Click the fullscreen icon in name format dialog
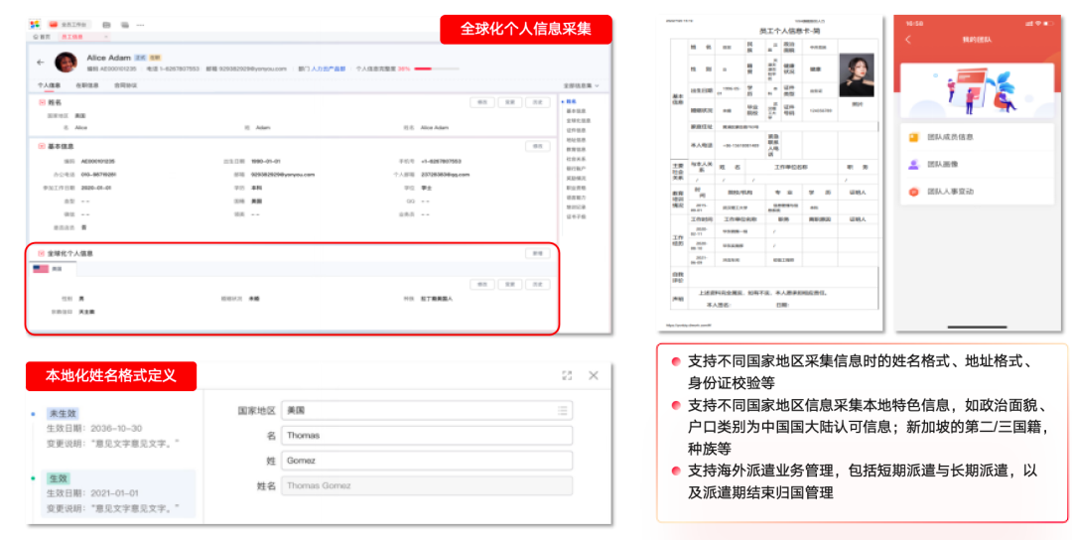 (x=567, y=375)
